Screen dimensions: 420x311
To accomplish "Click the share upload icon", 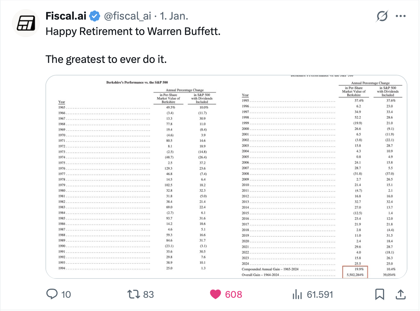I will pos(400,294).
